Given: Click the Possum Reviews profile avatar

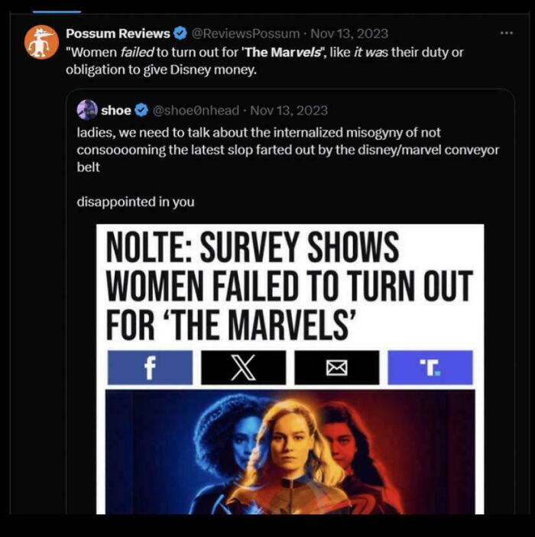Looking at the screenshot, I should coord(41,43).
